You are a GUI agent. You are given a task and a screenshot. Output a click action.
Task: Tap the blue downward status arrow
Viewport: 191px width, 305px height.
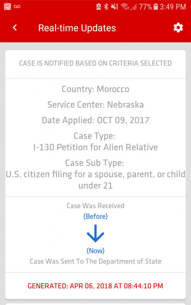point(95,233)
